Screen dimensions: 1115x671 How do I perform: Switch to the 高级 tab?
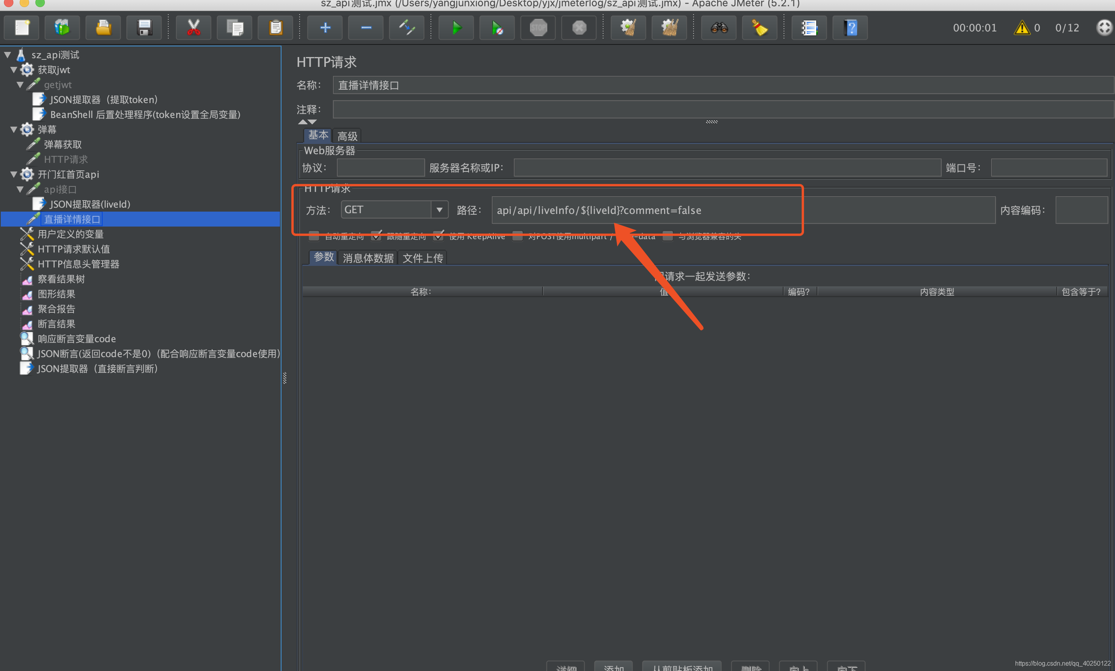(x=347, y=136)
